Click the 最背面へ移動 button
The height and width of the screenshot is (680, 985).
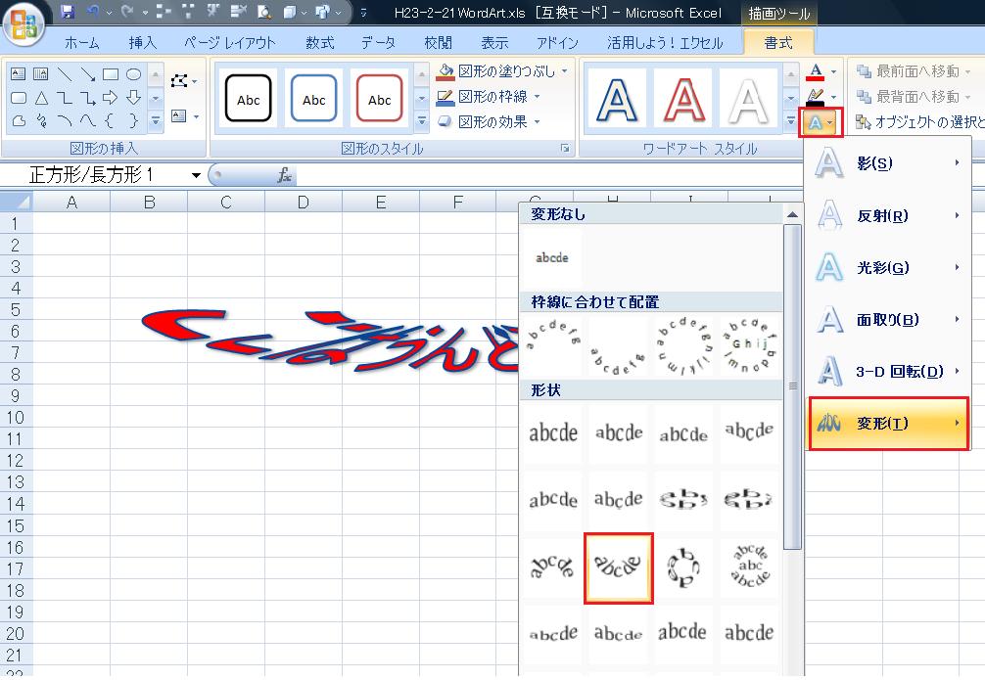tap(913, 97)
